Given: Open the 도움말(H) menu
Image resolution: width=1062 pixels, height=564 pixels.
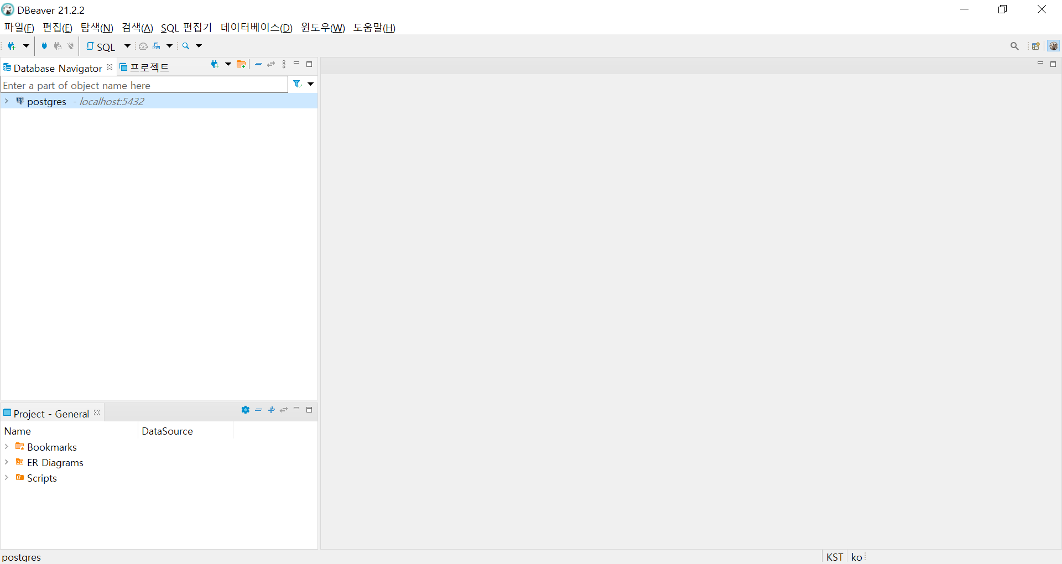Looking at the screenshot, I should click(374, 28).
